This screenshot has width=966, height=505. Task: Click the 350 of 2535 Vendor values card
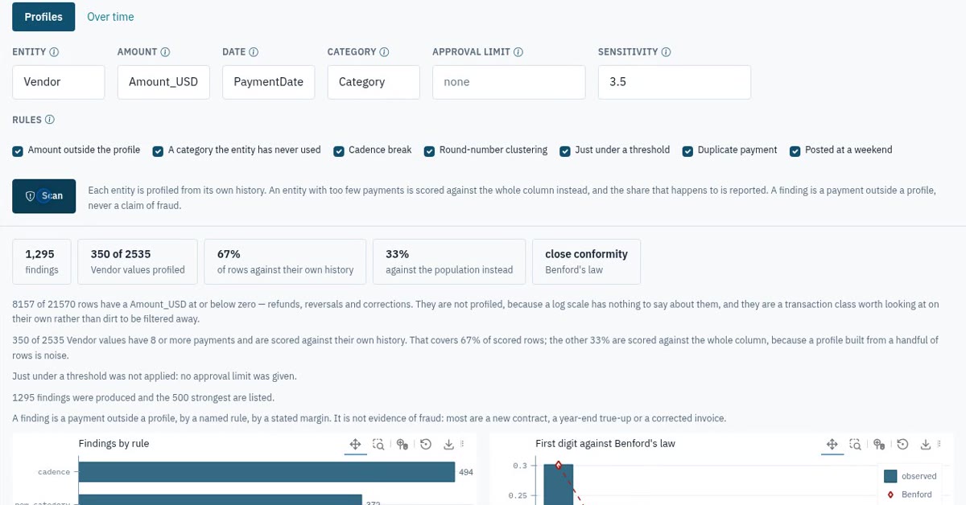[x=138, y=261]
